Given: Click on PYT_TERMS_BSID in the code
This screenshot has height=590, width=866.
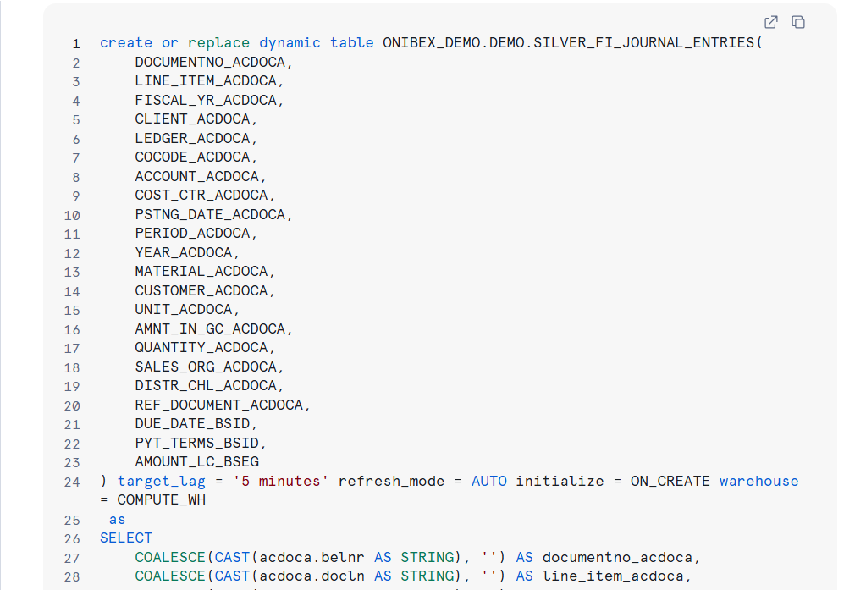Looking at the screenshot, I should 201,443.
